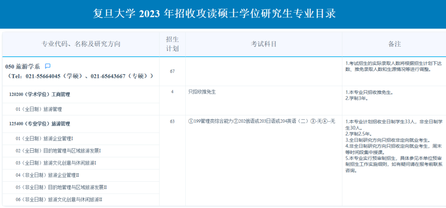This screenshot has width=446, height=208.
Task: Click the 考试科目 column header
Action: 264,44
